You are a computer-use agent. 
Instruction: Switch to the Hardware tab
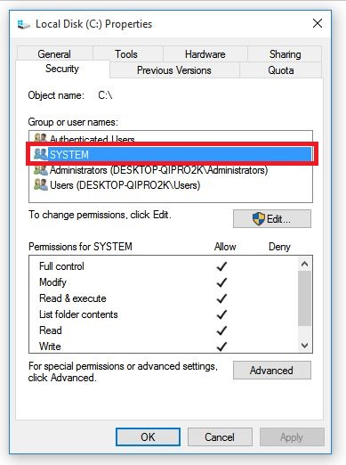pos(205,54)
